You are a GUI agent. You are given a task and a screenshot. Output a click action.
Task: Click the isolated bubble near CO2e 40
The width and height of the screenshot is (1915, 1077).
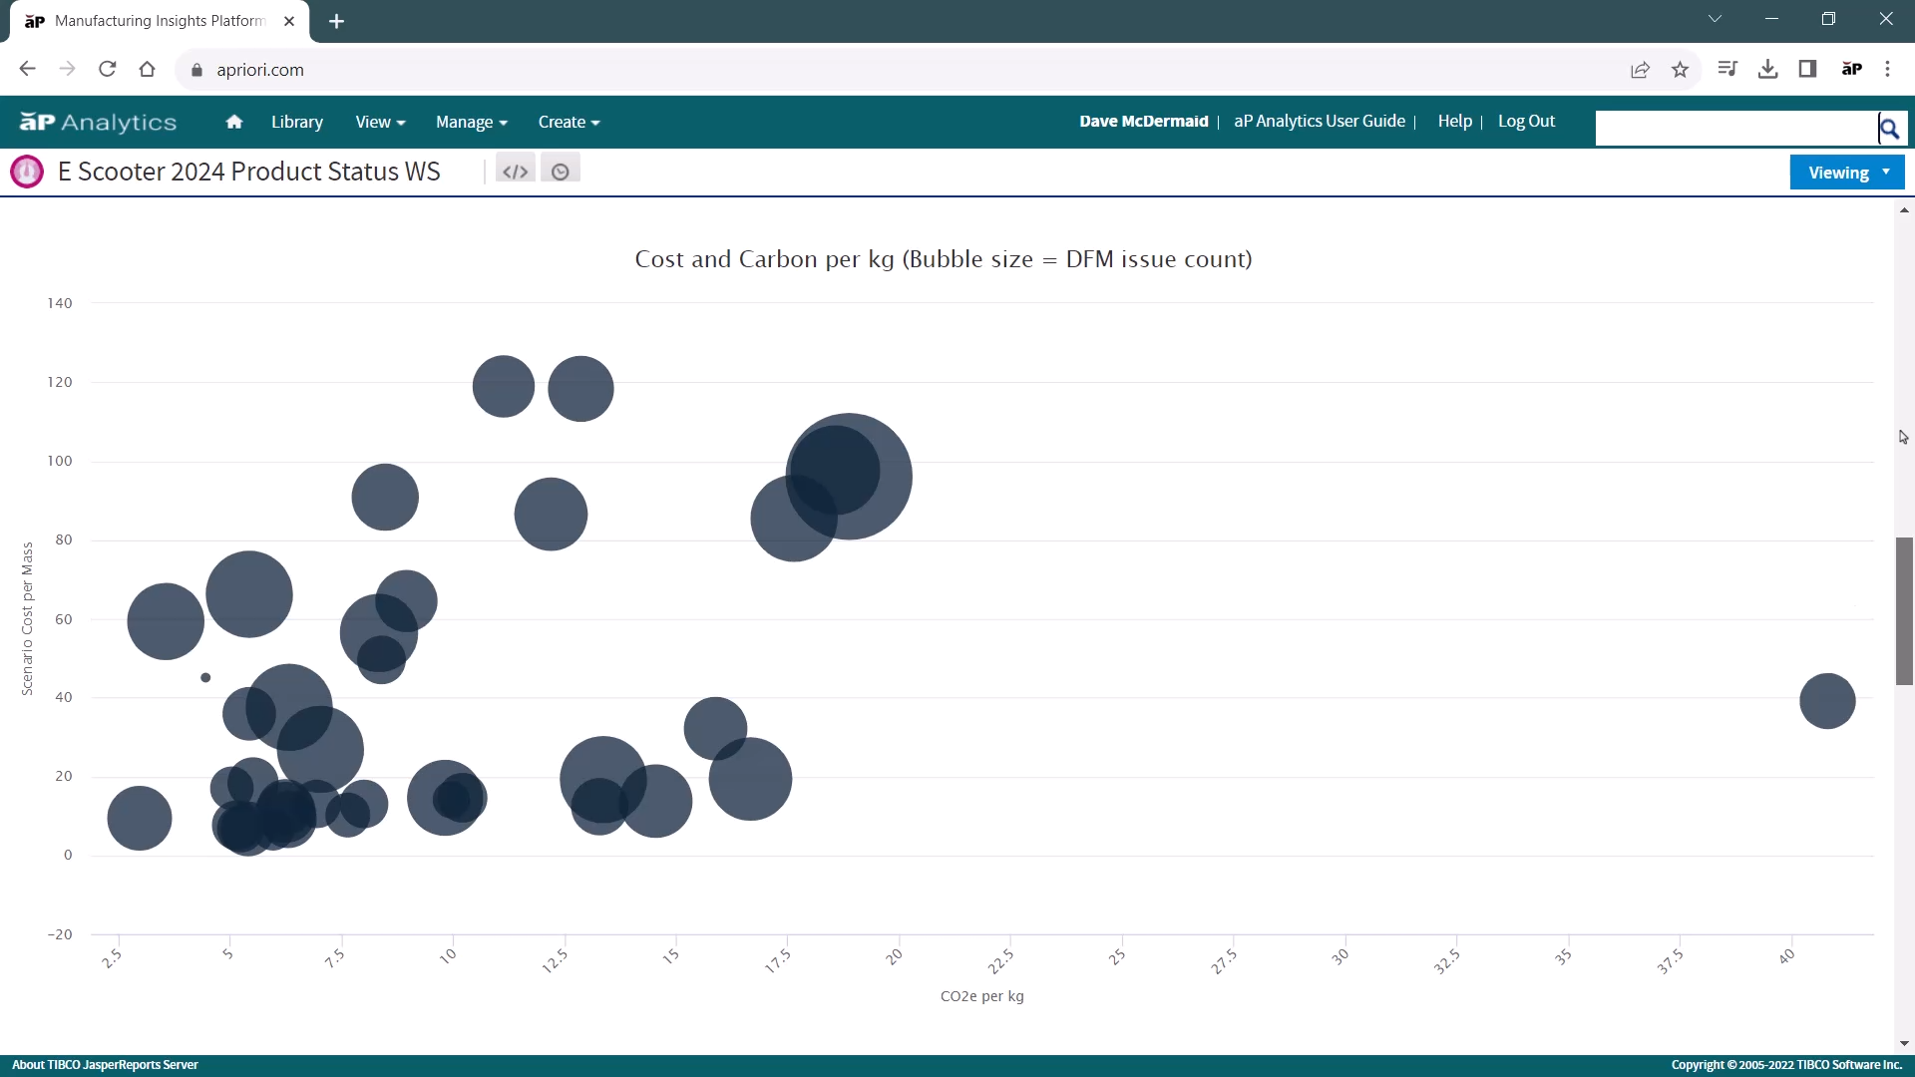tap(1827, 701)
